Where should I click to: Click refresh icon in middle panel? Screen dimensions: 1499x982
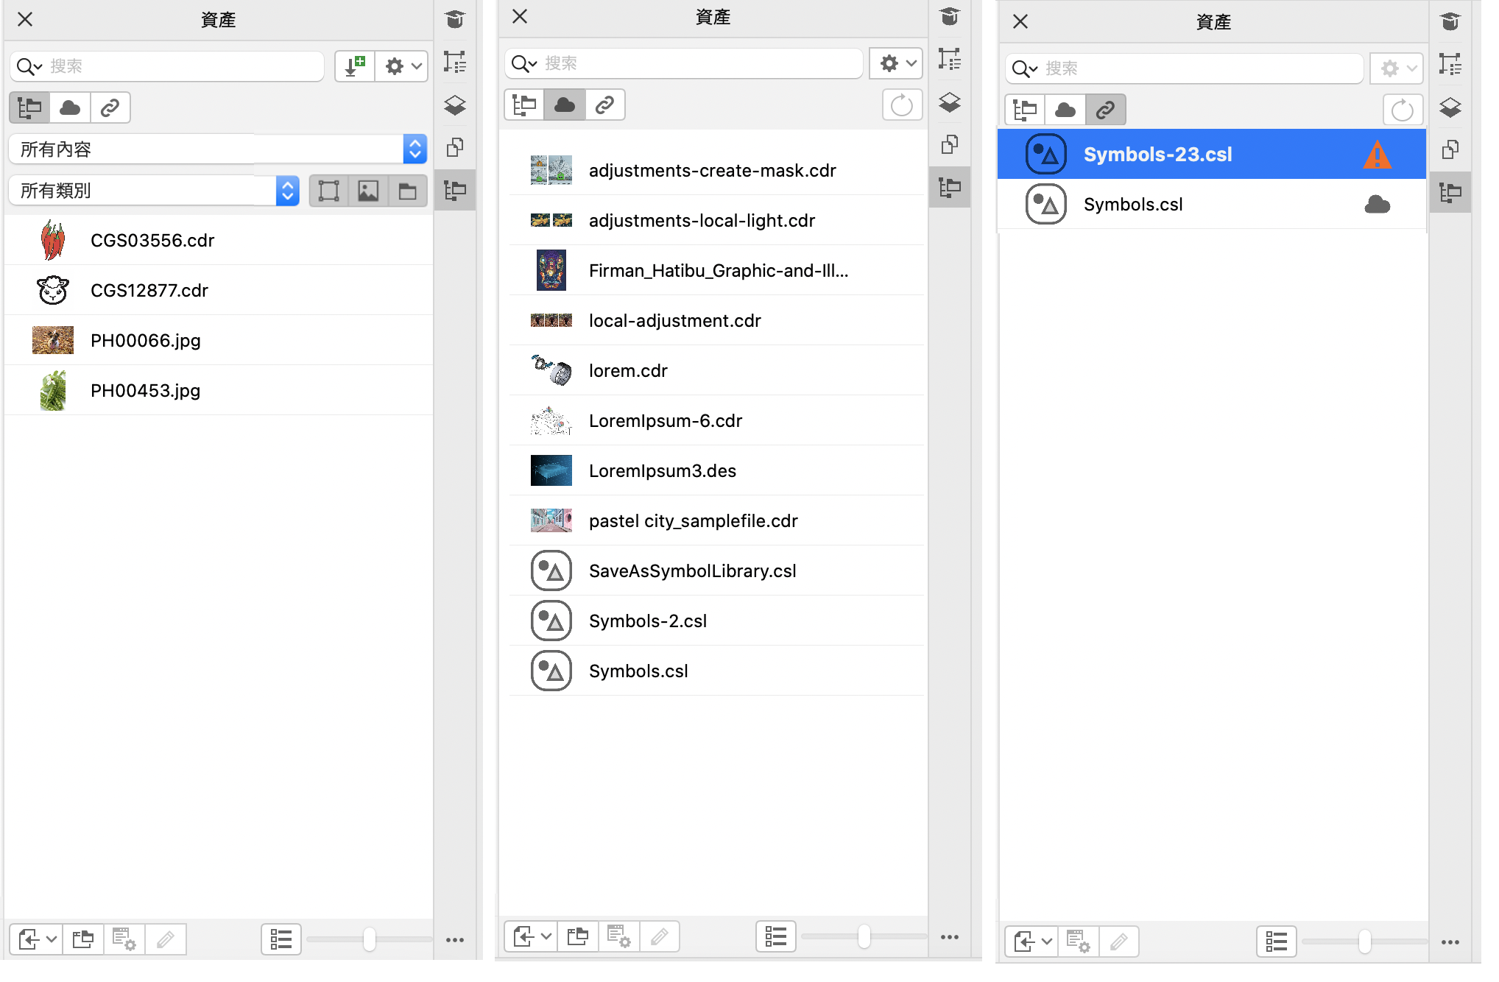click(x=901, y=105)
